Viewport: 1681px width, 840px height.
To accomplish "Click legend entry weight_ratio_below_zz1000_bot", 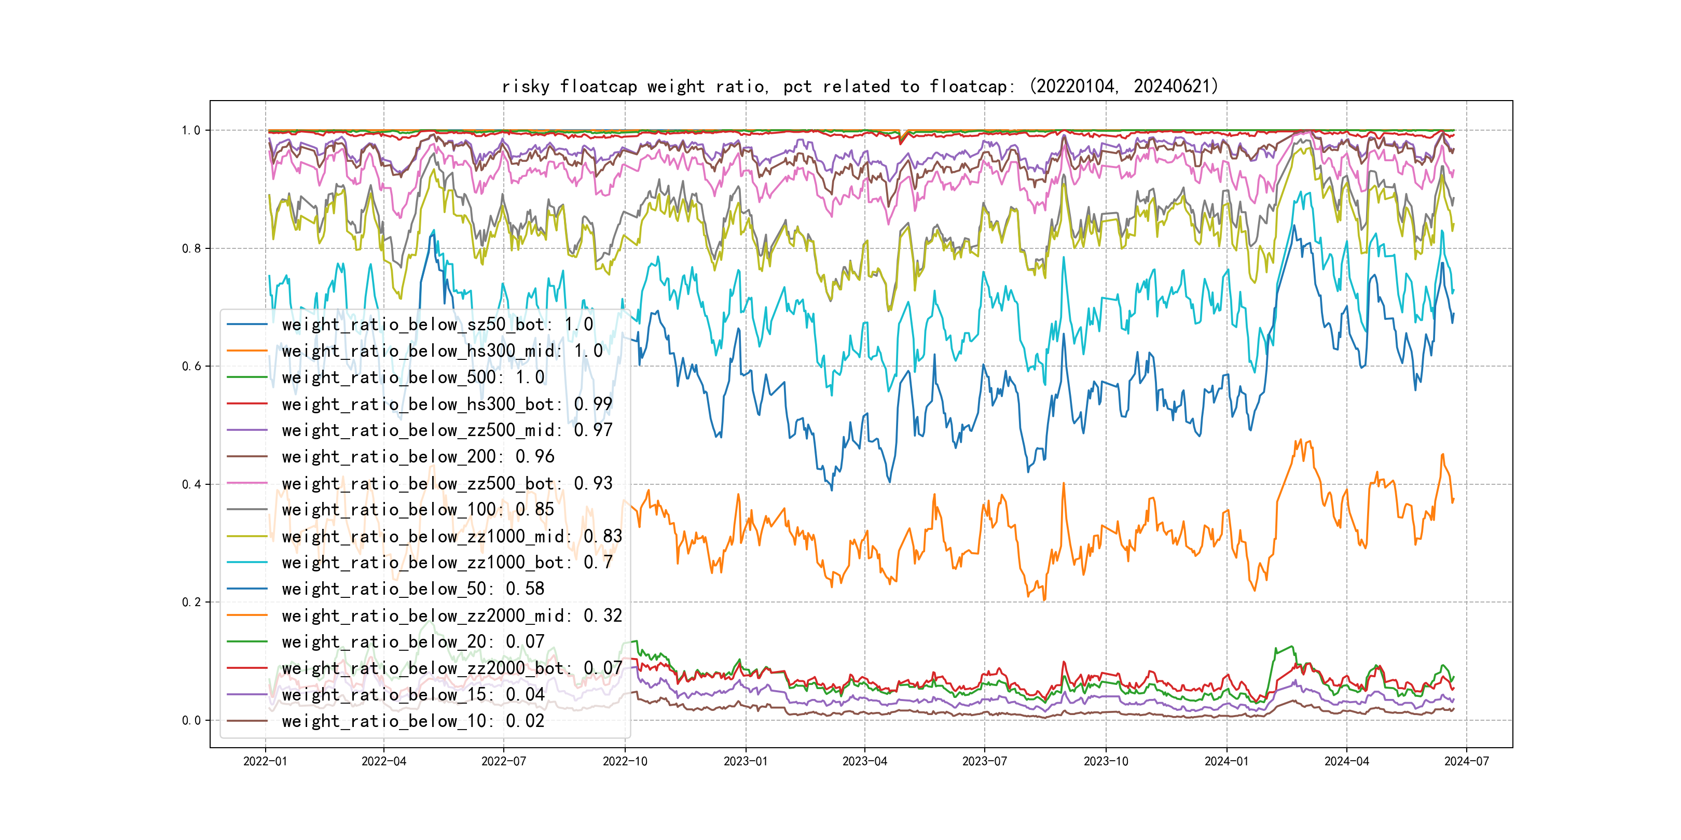I will (x=446, y=562).
